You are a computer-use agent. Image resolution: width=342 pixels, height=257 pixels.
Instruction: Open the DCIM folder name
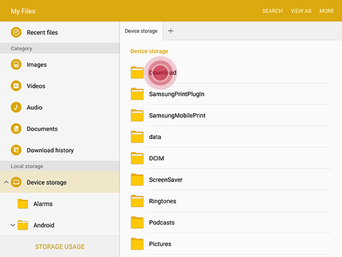pyautogui.click(x=157, y=158)
